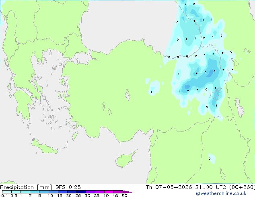Click the legend label '0.1'

[x=4, y=195]
